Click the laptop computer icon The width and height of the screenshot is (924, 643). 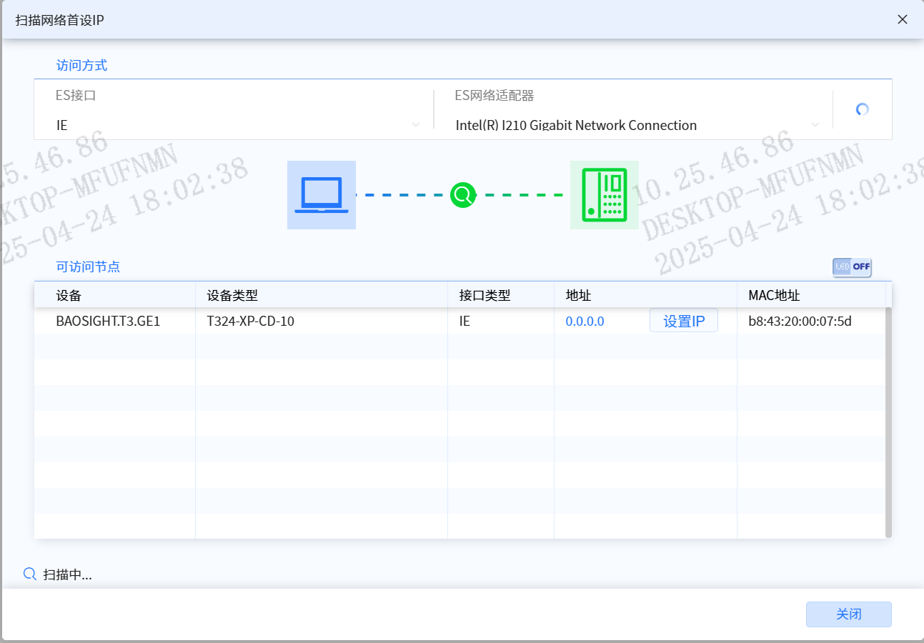[321, 195]
